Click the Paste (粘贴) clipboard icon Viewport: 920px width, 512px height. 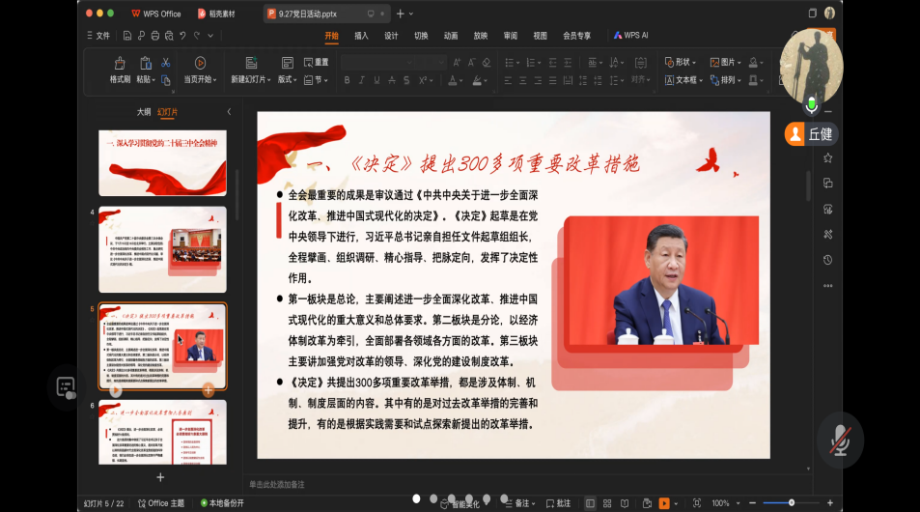[144, 64]
